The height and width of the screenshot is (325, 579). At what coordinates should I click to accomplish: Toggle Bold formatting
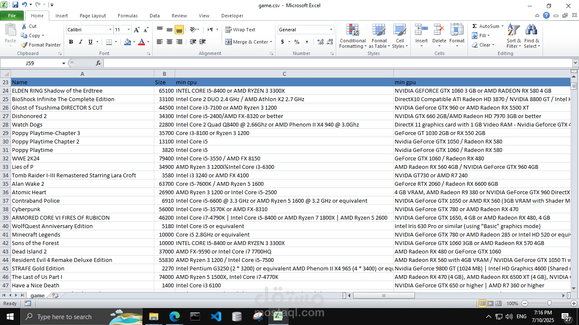(71, 42)
